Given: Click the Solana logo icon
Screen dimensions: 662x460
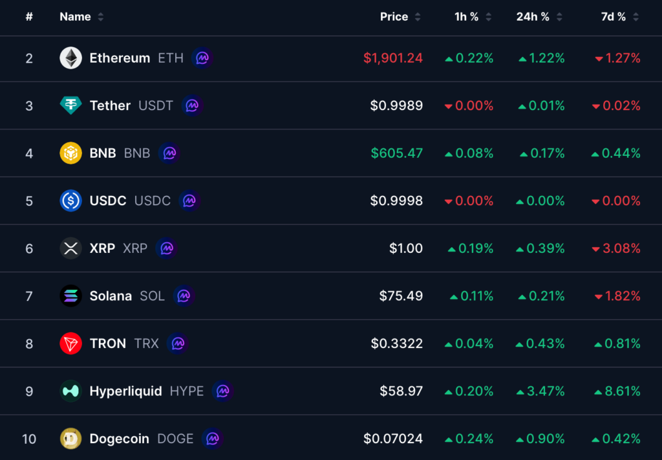Looking at the screenshot, I should coord(70,296).
